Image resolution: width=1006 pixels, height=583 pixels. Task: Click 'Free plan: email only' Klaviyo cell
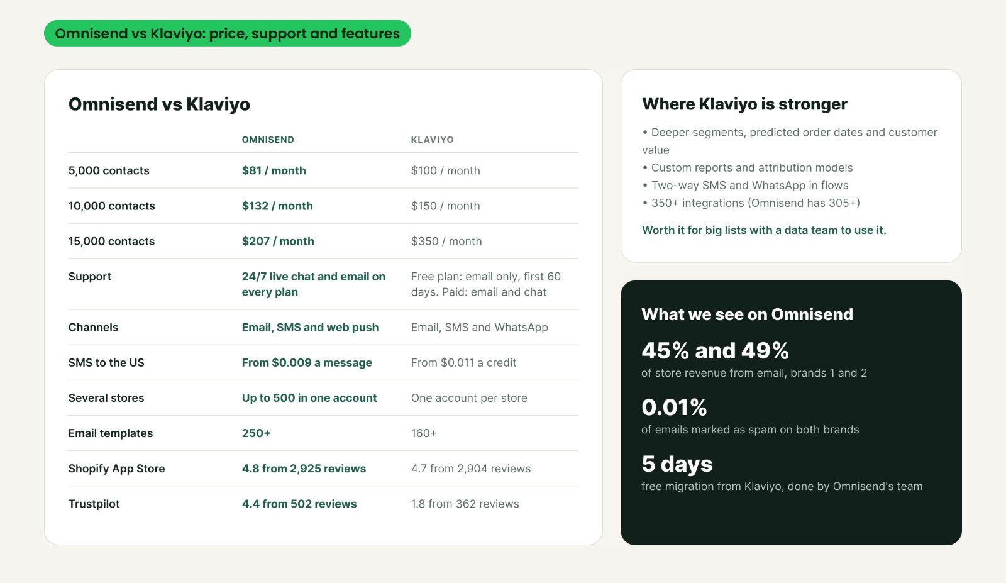(x=486, y=284)
